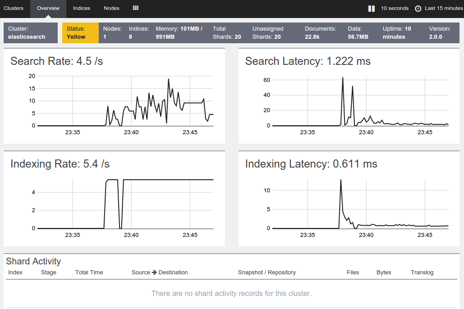Image resolution: width=464 pixels, height=309 pixels.
Task: Switch to the Clusters tab
Action: coord(14,8)
